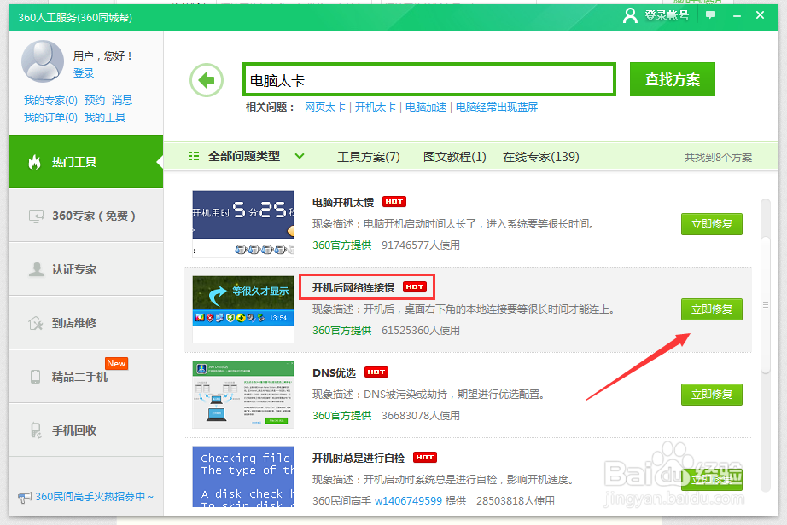Viewport: 787px width, 525px height.
Task: Expand the 全部问题类型 dropdown
Action: (300, 156)
